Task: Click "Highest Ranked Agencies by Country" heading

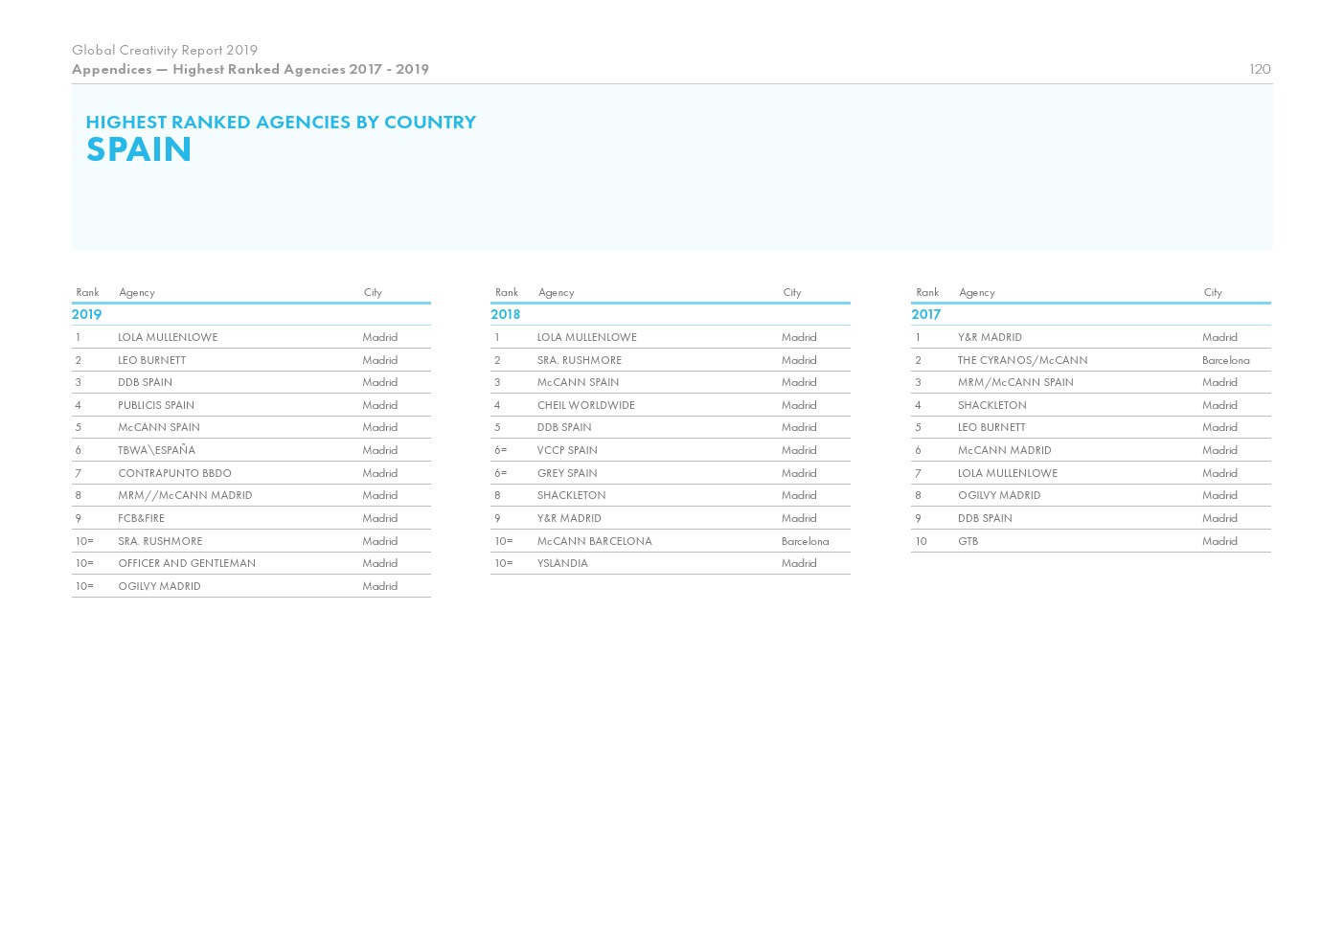Action: click(281, 122)
